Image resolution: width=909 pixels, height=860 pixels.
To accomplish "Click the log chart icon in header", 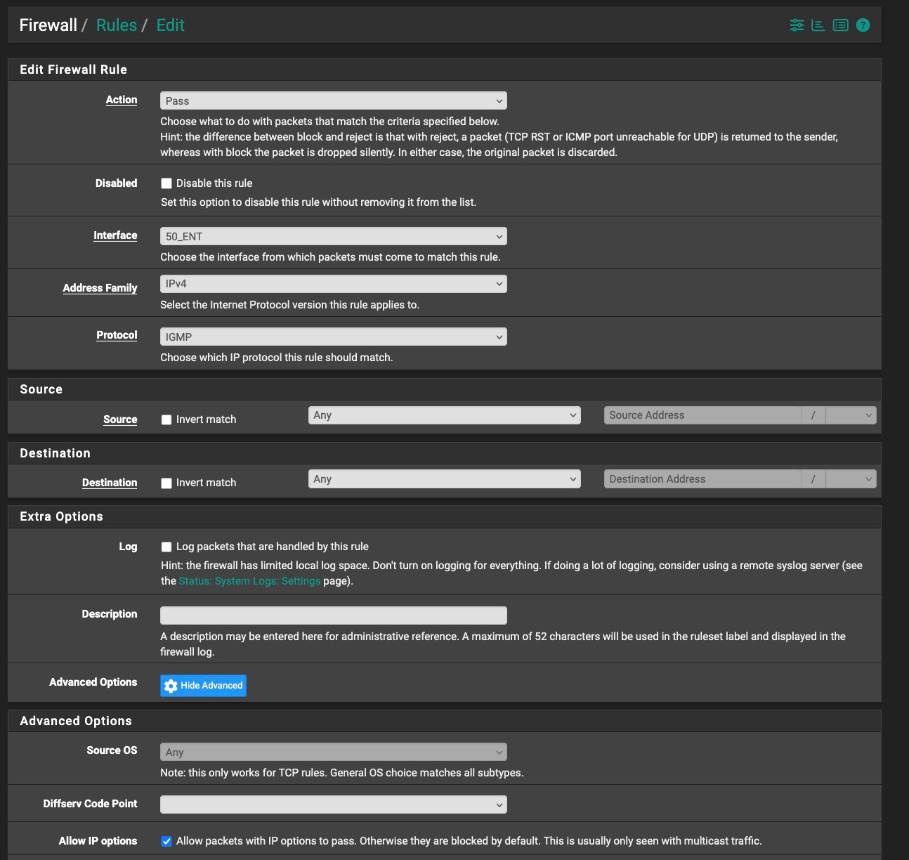I will (818, 25).
